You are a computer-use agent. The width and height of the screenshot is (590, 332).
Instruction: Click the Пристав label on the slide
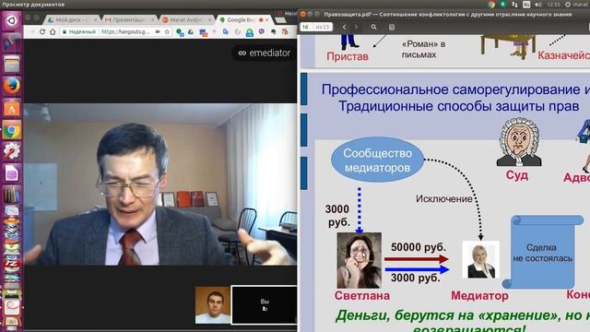348,56
